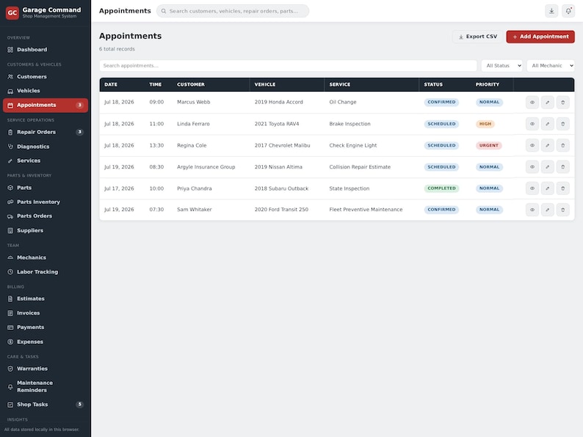
Task: Open Payments page
Action: tap(46, 328)
